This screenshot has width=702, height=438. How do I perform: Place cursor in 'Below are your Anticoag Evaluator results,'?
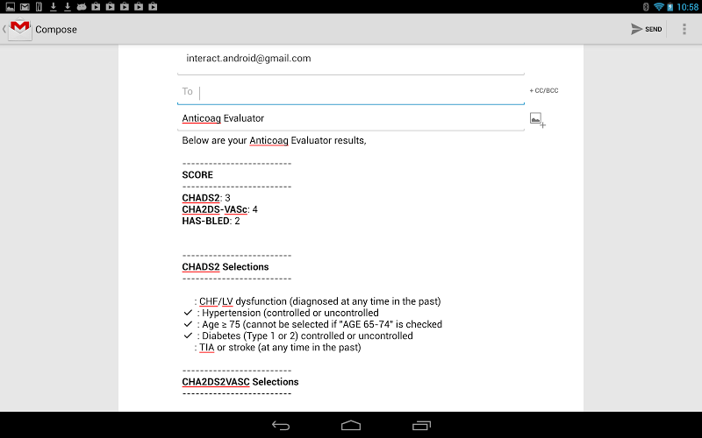point(274,140)
